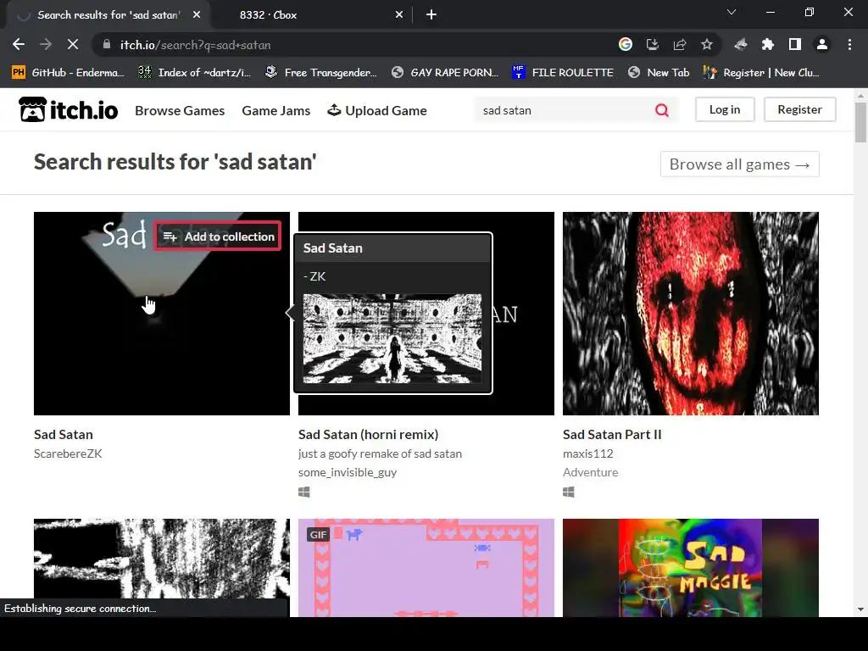This screenshot has height=651, width=868.
Task: Click the itch.io logo
Action: 68,109
